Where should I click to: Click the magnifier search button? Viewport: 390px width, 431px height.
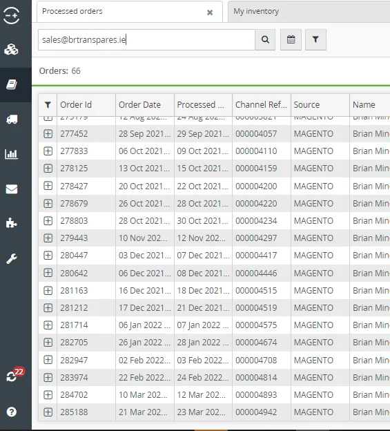point(265,39)
